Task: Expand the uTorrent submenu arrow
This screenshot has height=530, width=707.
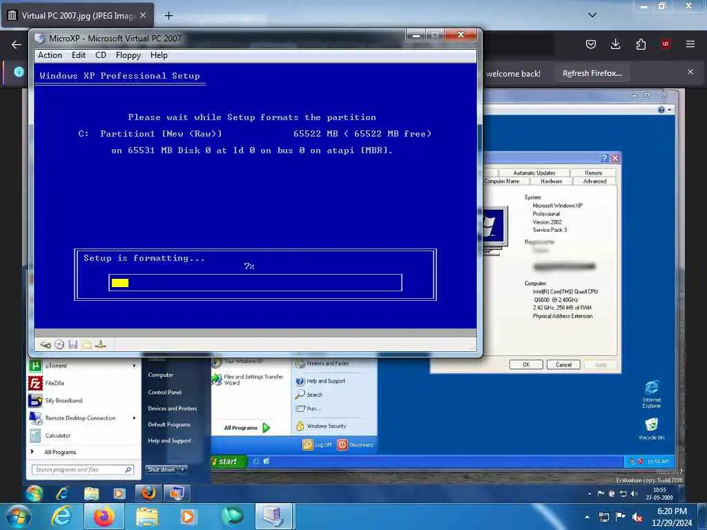Action: pyautogui.click(x=135, y=366)
